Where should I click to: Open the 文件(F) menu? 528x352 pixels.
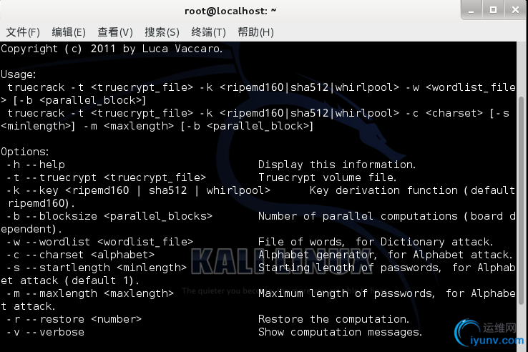tap(23, 32)
